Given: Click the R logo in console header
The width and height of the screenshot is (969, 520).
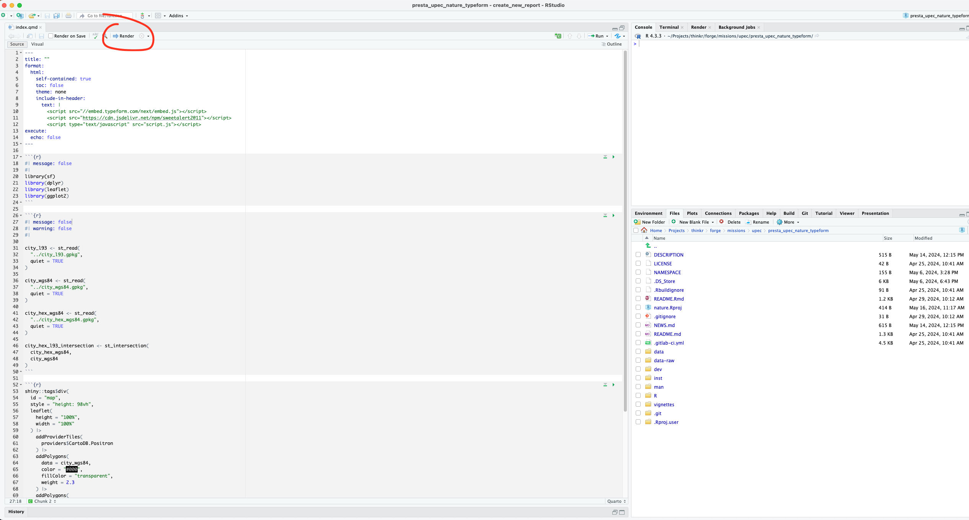Looking at the screenshot, I should tap(638, 36).
